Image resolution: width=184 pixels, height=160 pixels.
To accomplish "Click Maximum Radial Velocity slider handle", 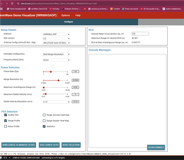I will (46, 94).
